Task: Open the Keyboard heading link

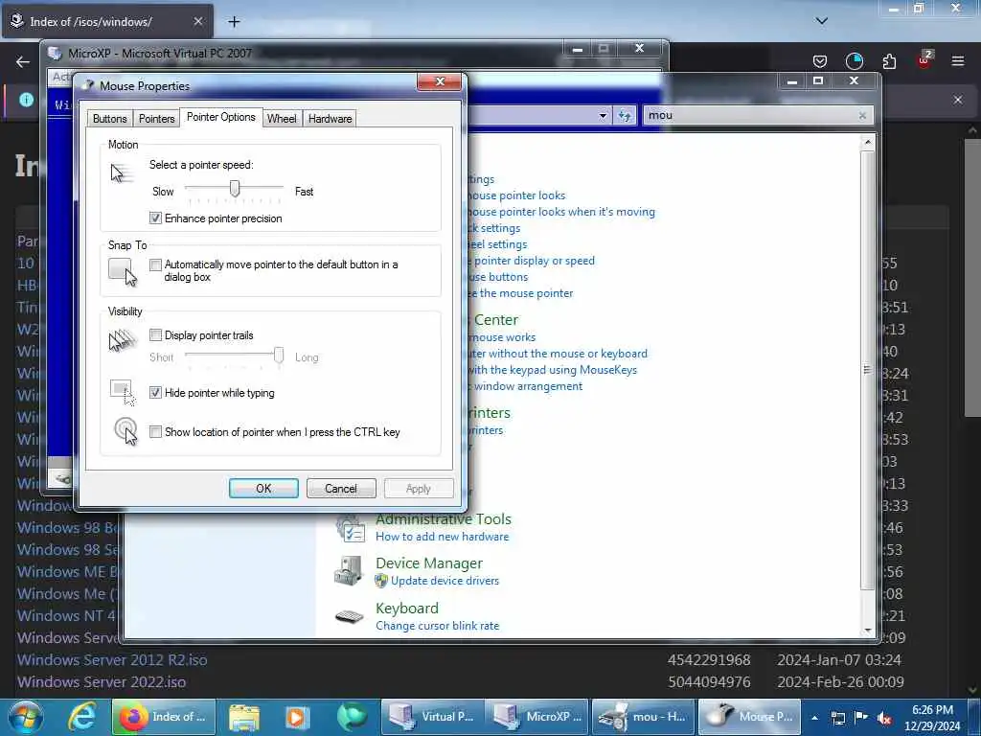Action: pyautogui.click(x=406, y=609)
